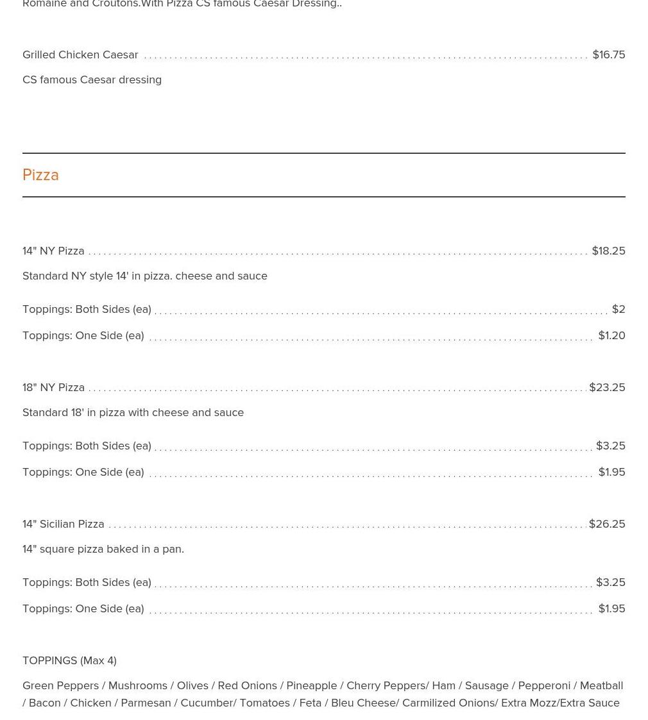This screenshot has height=720, width=648.
Task: Click the $18.25 price for 14" NY Pizza
Action: tap(608, 251)
